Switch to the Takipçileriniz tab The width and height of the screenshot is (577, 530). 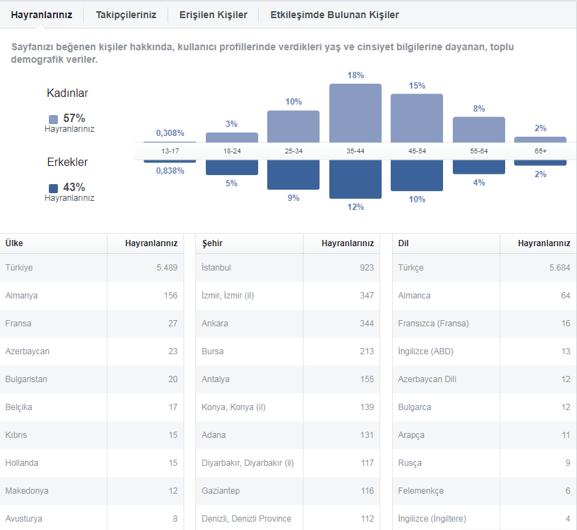pos(126,15)
